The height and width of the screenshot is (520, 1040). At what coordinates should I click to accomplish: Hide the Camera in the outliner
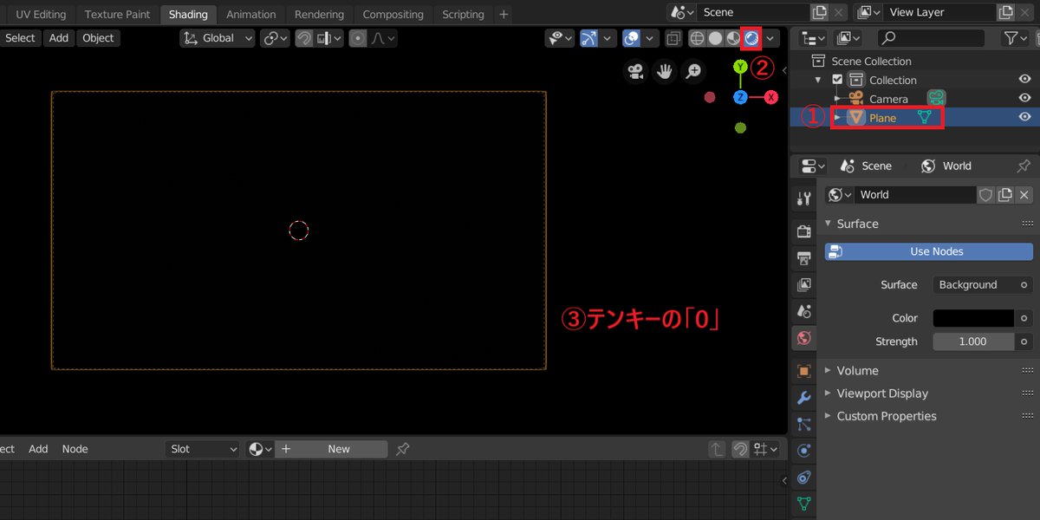(1024, 98)
